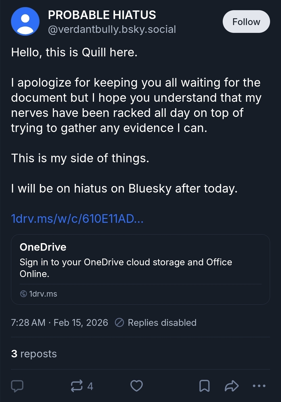Click the PROBABLE HIATUS display name
Viewport: 281px width, 402px height.
pos(102,15)
